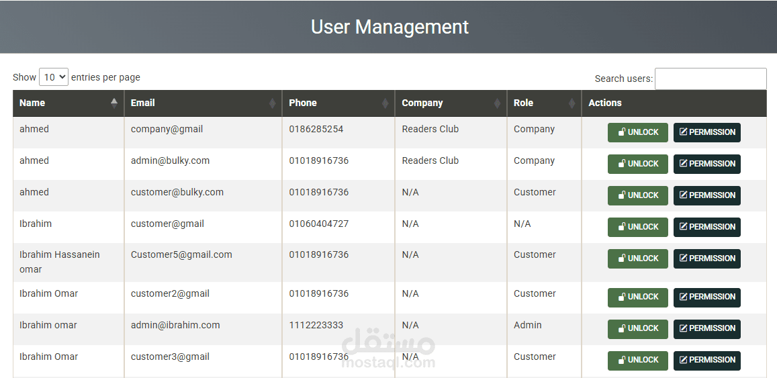Click the Company column header
777x378 pixels.
tap(451, 103)
